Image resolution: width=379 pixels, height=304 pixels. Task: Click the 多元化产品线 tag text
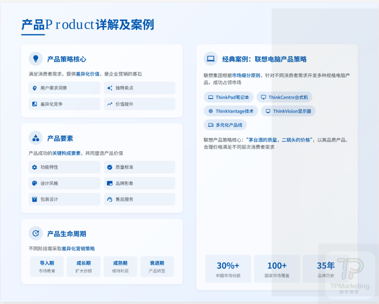229,125
